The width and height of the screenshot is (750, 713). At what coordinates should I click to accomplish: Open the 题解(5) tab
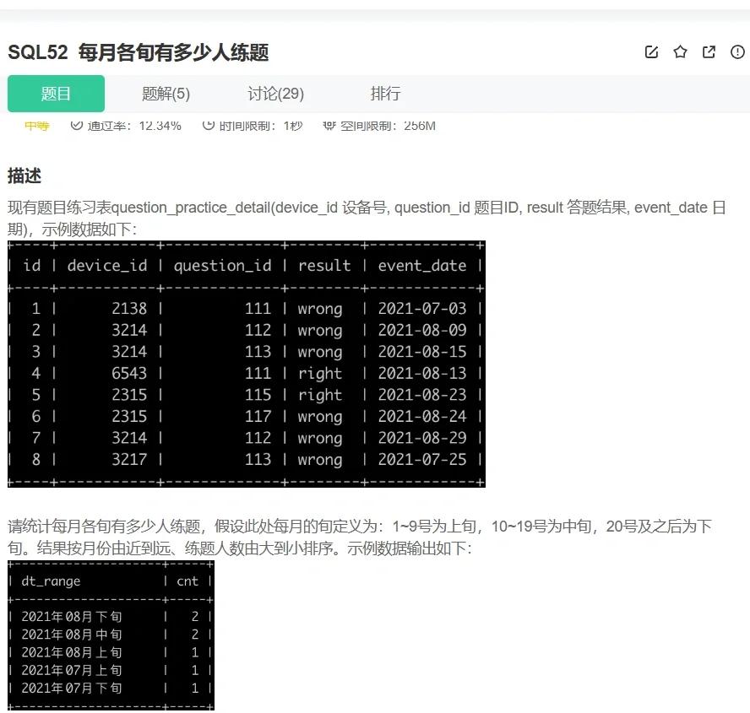(x=166, y=94)
